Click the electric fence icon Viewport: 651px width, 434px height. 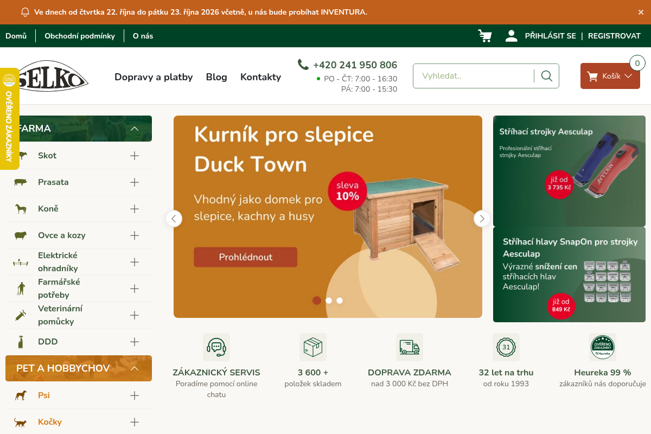point(21,262)
